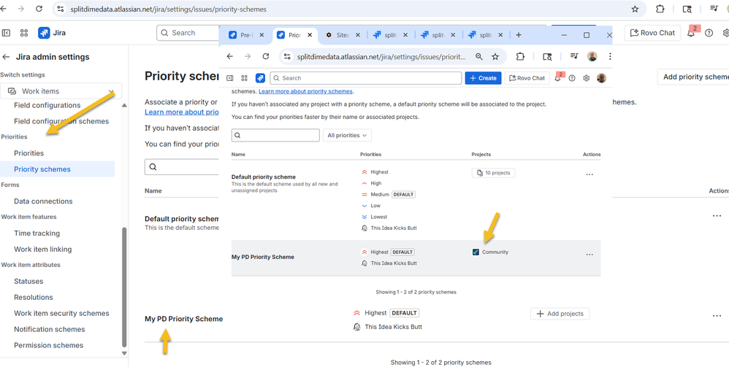
Task: Open Rovo Chat in background window
Action: coord(652,33)
